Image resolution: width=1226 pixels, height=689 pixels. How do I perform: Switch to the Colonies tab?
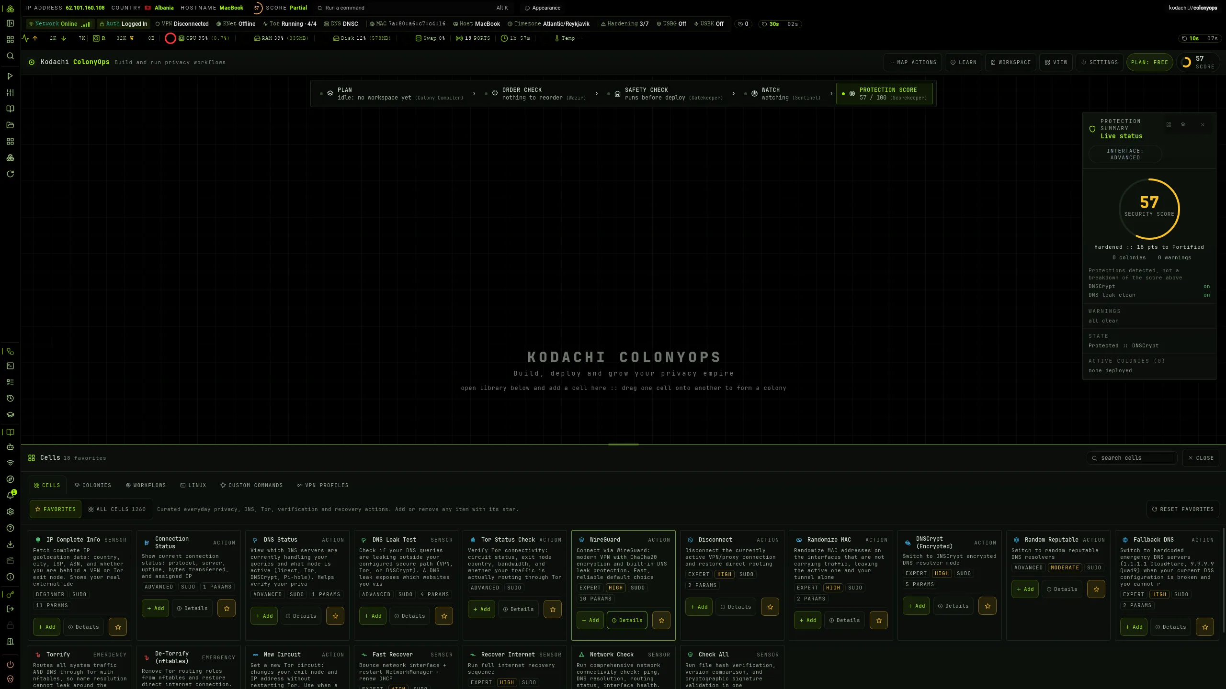click(93, 485)
